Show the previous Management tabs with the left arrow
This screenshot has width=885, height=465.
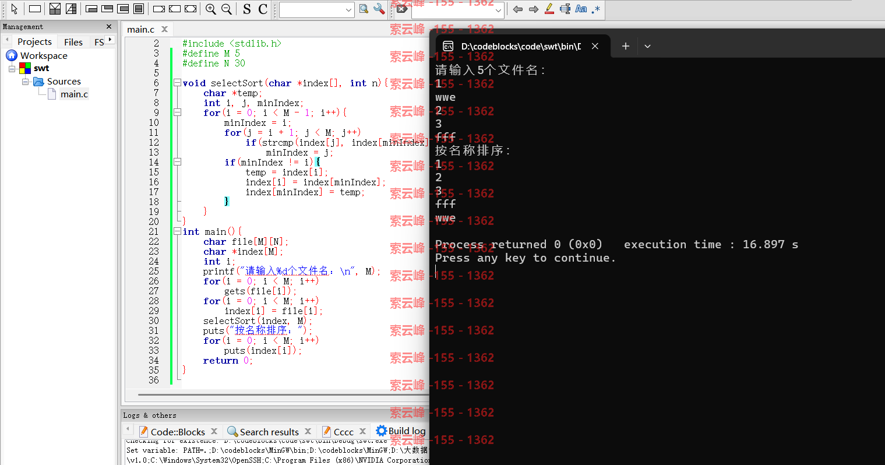click(6, 40)
